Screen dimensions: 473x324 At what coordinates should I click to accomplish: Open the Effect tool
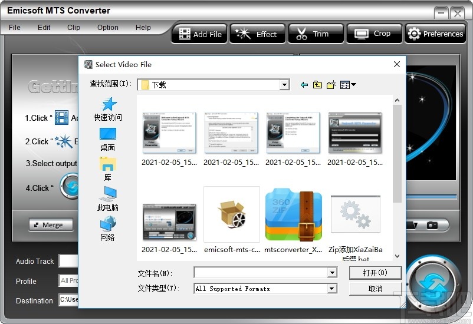[x=257, y=34]
